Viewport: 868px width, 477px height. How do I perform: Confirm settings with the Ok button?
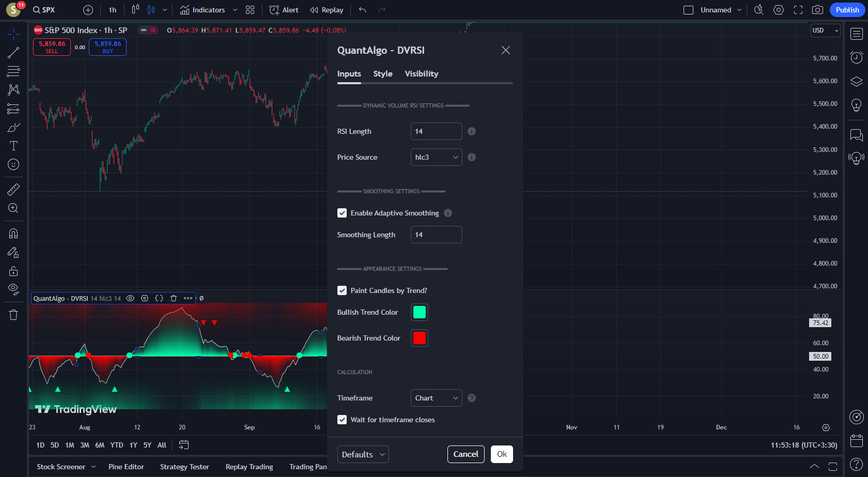[501, 454]
